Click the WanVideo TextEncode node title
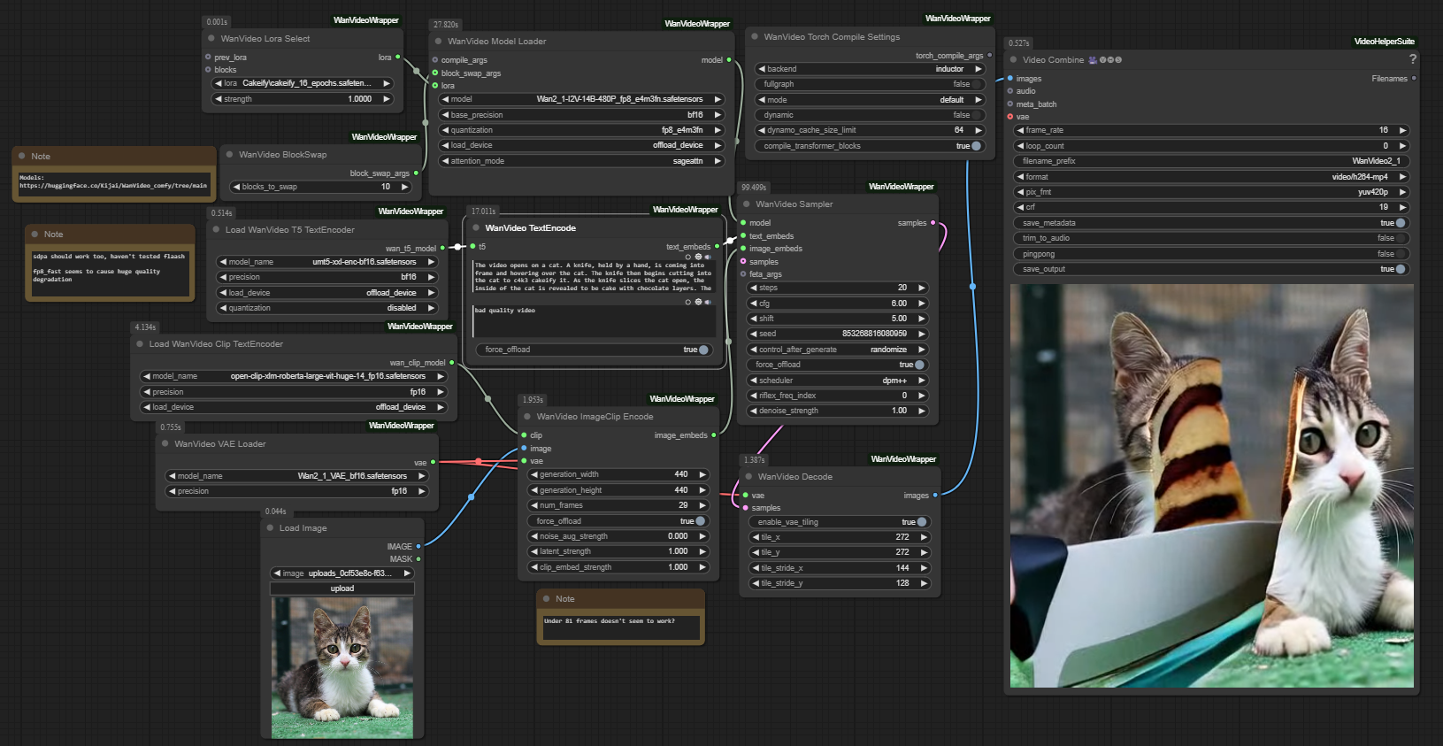Image resolution: width=1443 pixels, height=746 pixels. point(530,228)
